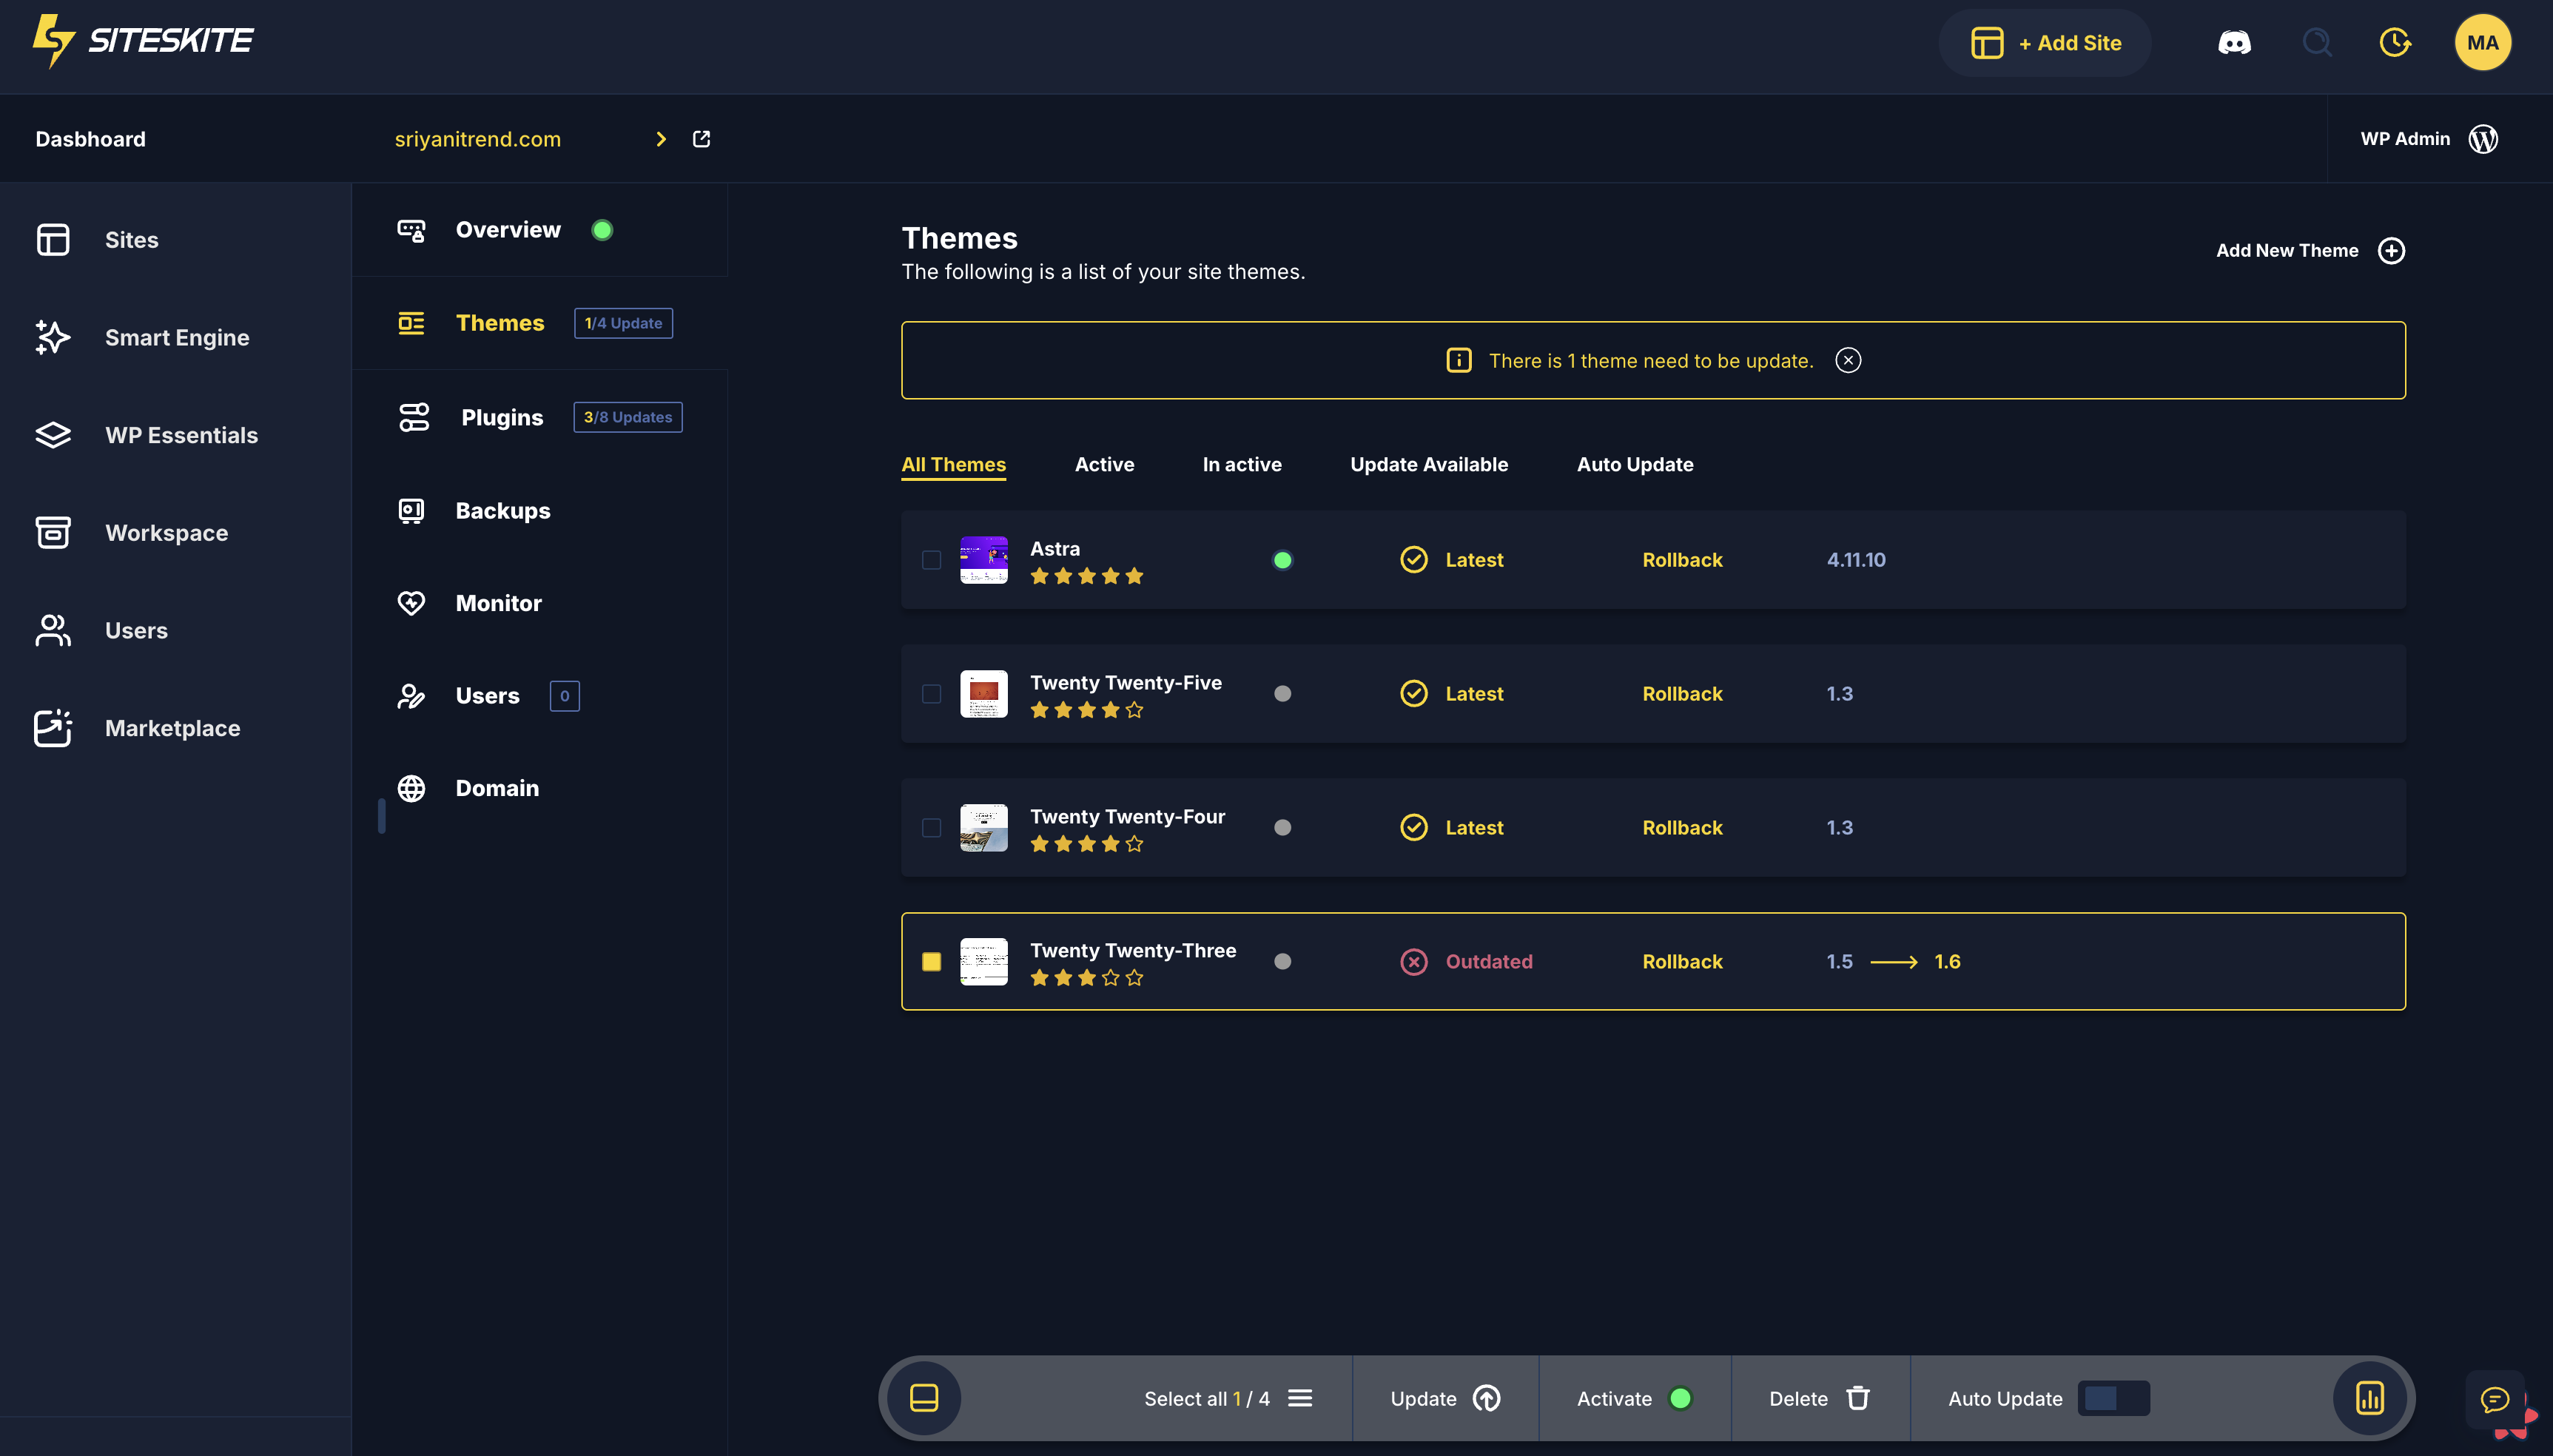The image size is (2553, 1456).
Task: Click the Add New Theme plus icon
Action: pos(2391,251)
